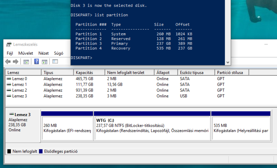Screen dimensions: 277x168
Task: Click the Lemez 2 disk icon
Action: (x=9, y=90)
